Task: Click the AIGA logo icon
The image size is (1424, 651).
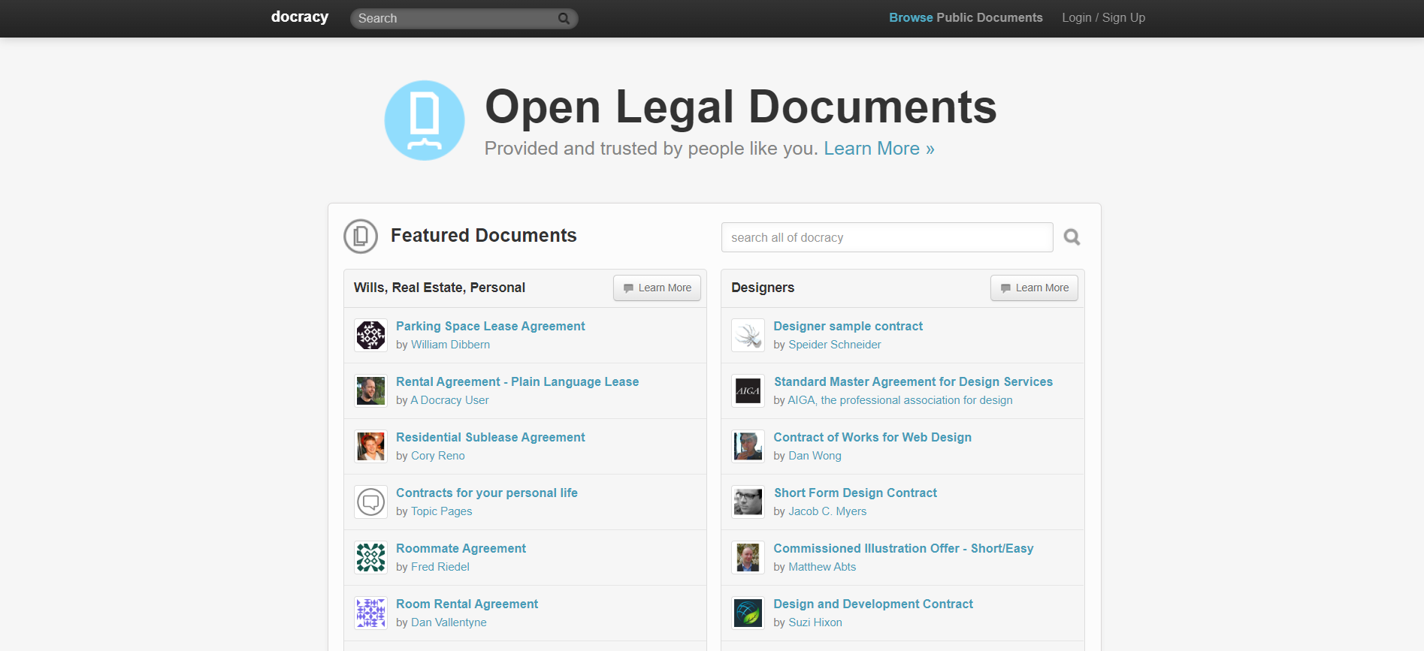Action: (748, 391)
